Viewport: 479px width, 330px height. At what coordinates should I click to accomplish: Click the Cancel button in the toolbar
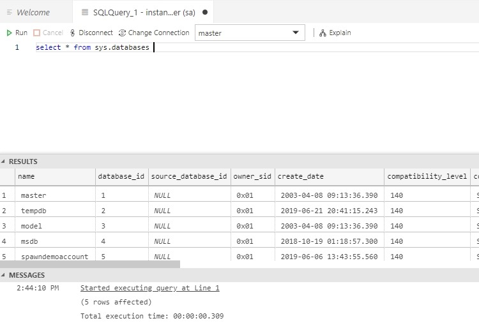tap(48, 33)
